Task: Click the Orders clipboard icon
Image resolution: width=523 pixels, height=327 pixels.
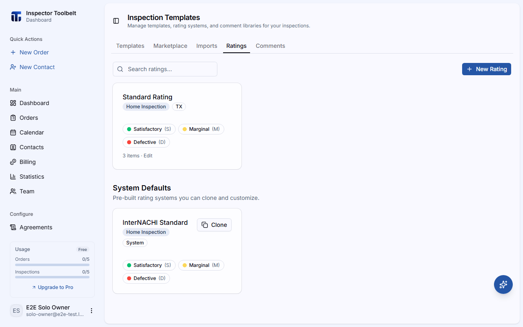Action: [13, 118]
